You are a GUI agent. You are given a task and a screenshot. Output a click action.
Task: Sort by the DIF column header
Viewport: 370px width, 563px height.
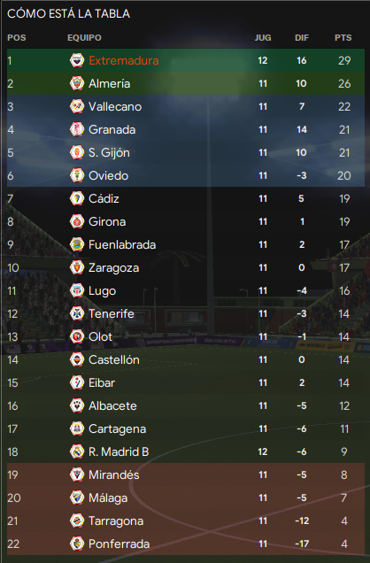302,38
